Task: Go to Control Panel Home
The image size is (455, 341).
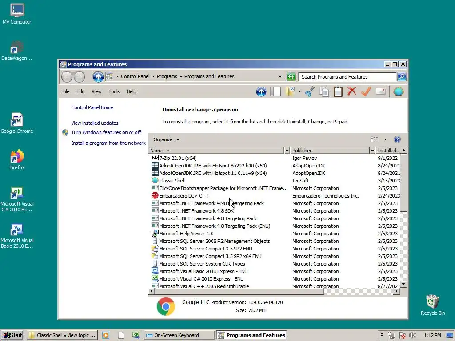Action: 92,107
